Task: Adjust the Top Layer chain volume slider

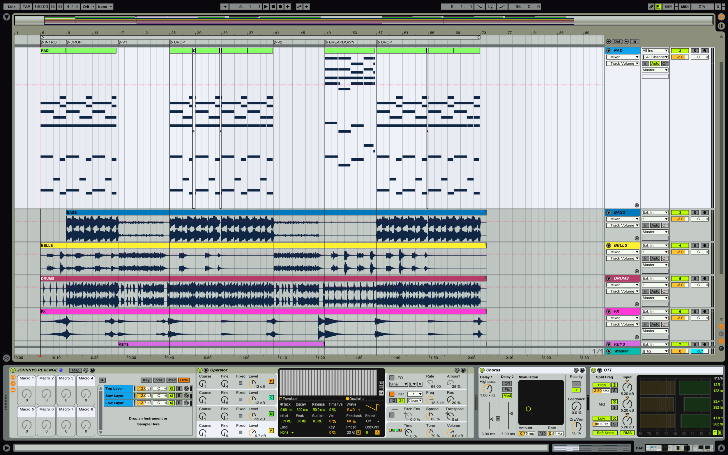Action: coord(144,389)
